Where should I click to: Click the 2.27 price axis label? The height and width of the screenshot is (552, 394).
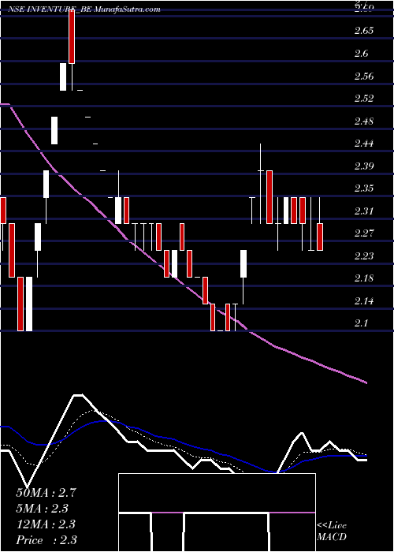(x=364, y=233)
